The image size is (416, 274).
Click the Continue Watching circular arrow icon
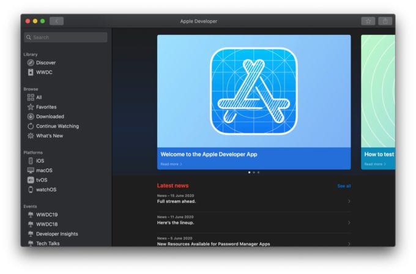pos(31,126)
